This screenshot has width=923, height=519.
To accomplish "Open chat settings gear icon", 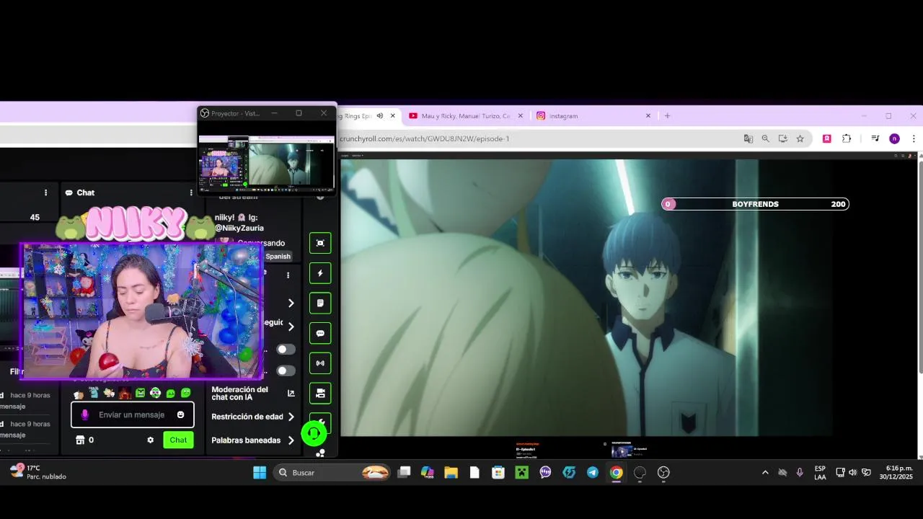I will [150, 440].
